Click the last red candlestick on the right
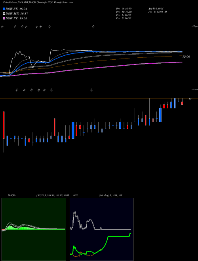198x261 pixels. [182, 103]
